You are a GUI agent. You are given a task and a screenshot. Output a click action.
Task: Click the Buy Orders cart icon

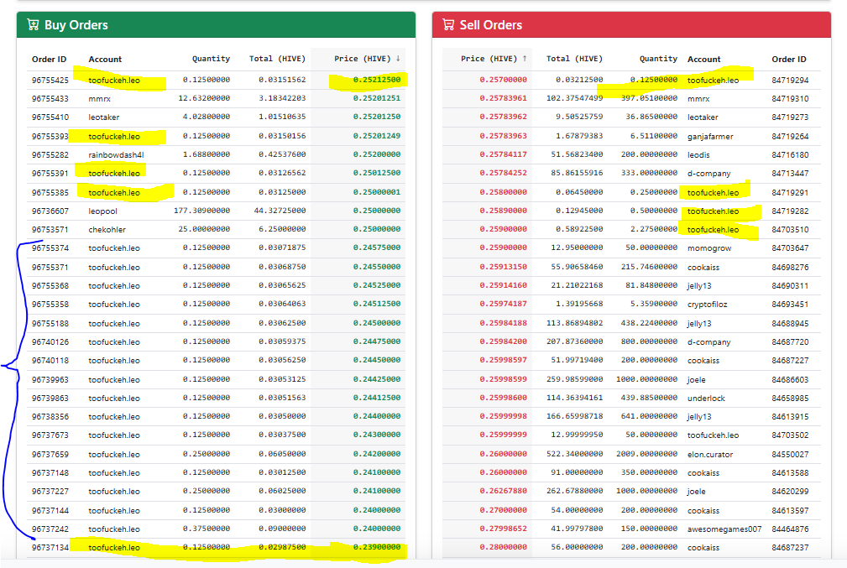(x=33, y=25)
